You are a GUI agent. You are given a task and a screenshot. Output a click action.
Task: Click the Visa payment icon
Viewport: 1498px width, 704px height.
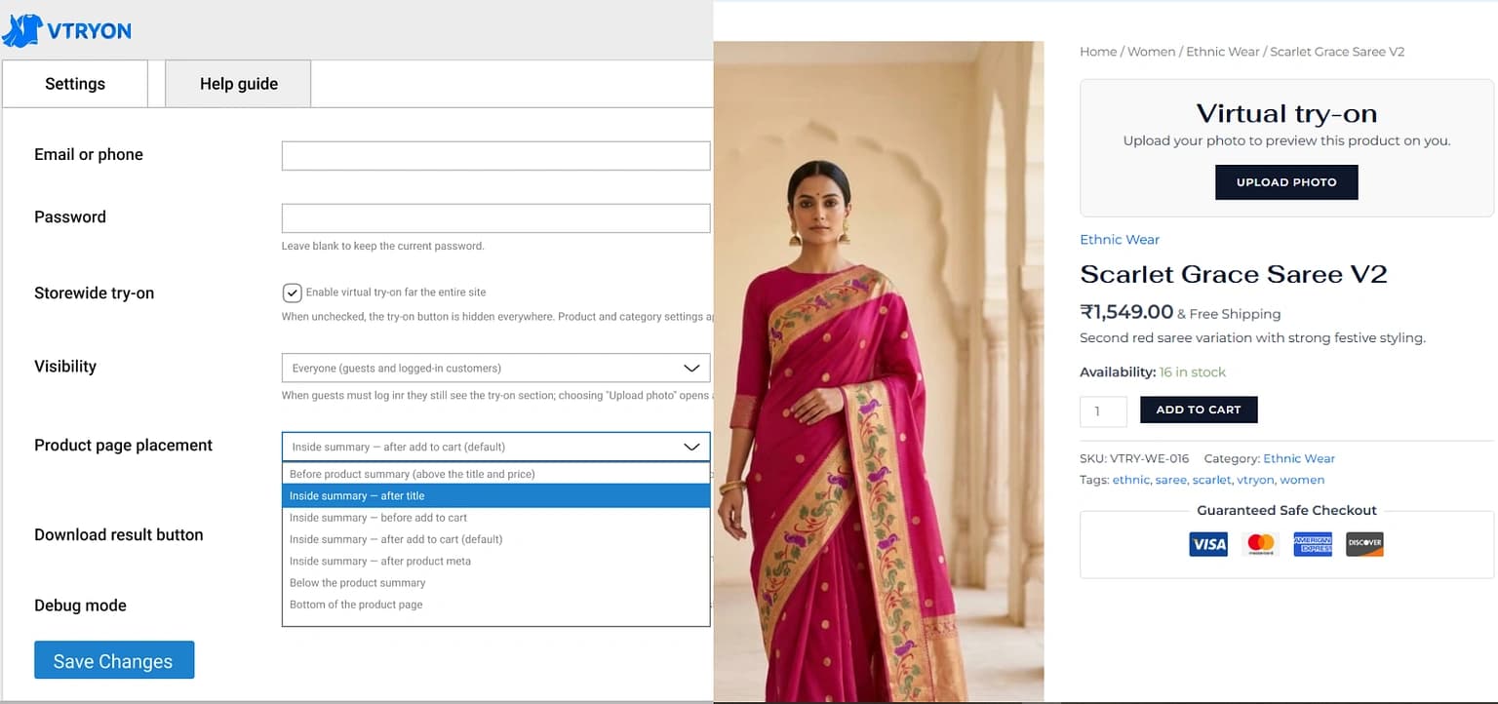pos(1208,544)
